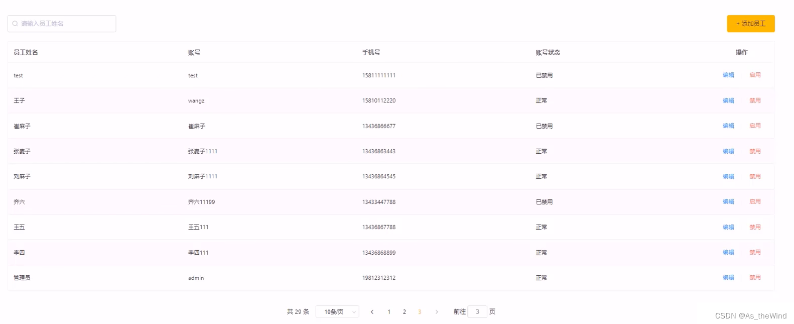Open the 10条/页 page size dropdown

[x=337, y=312]
